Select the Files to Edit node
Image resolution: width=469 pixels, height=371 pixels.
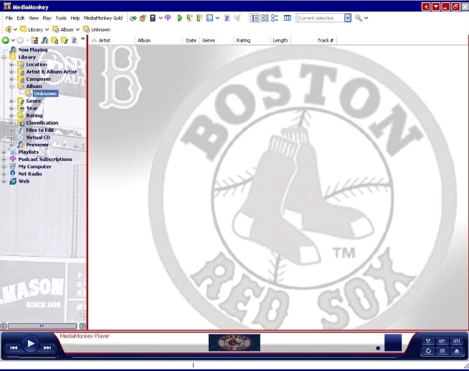39,130
